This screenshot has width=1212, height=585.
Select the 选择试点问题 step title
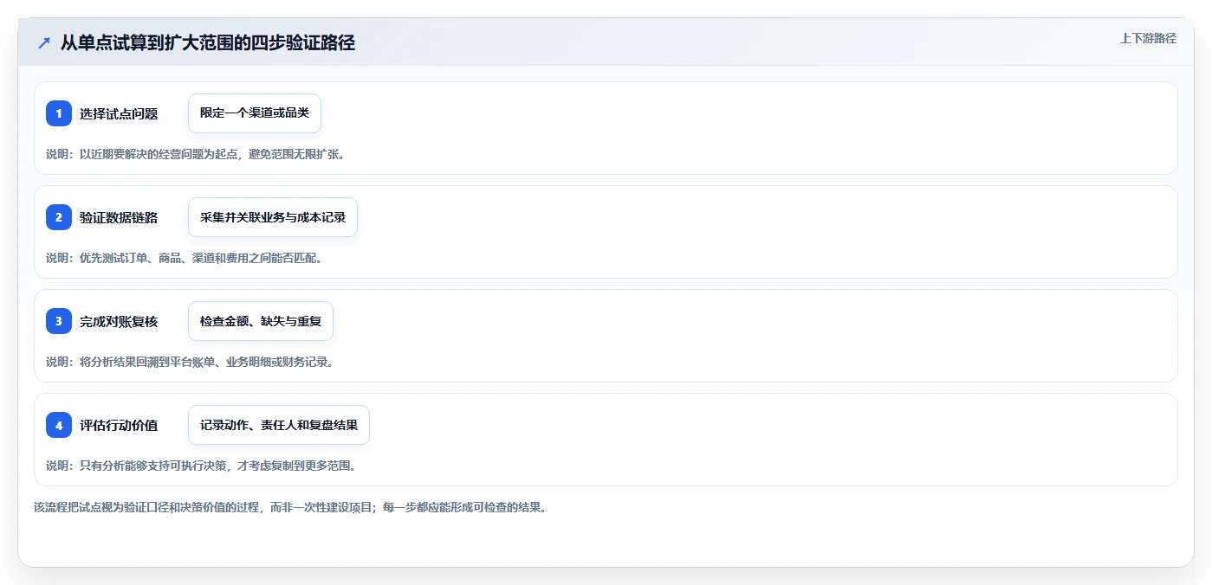tap(119, 113)
